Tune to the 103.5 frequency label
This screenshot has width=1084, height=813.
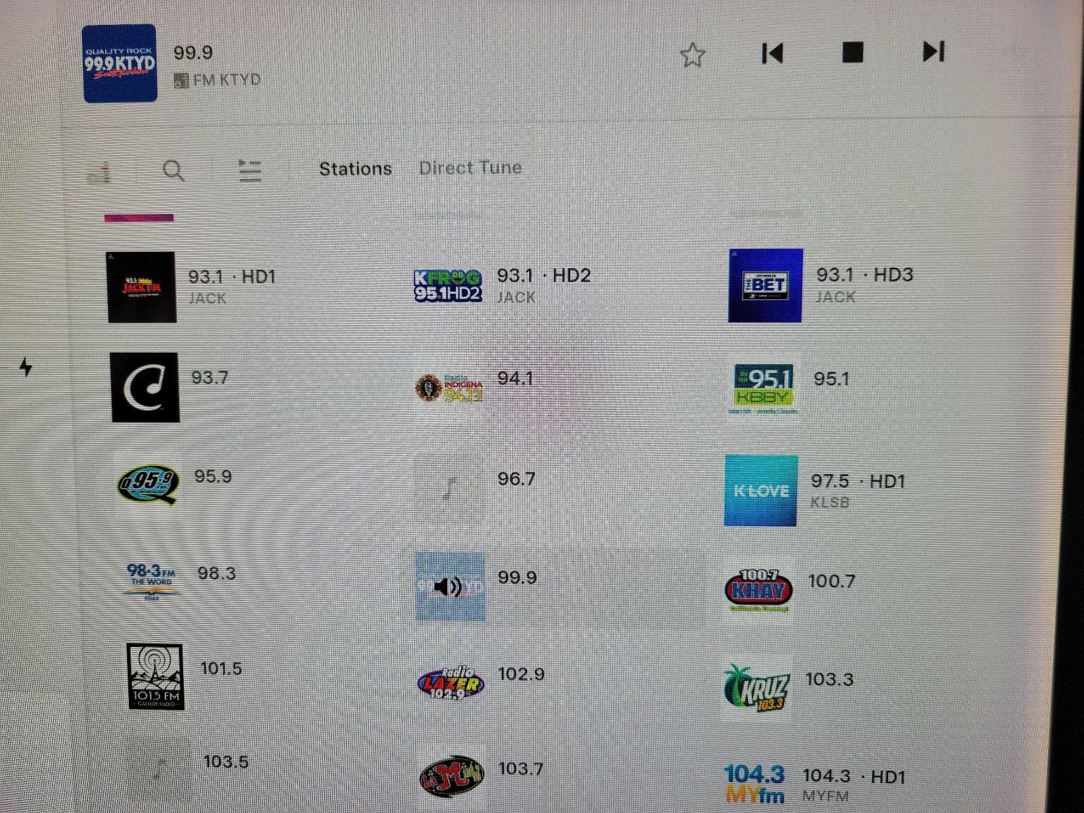pyautogui.click(x=226, y=762)
